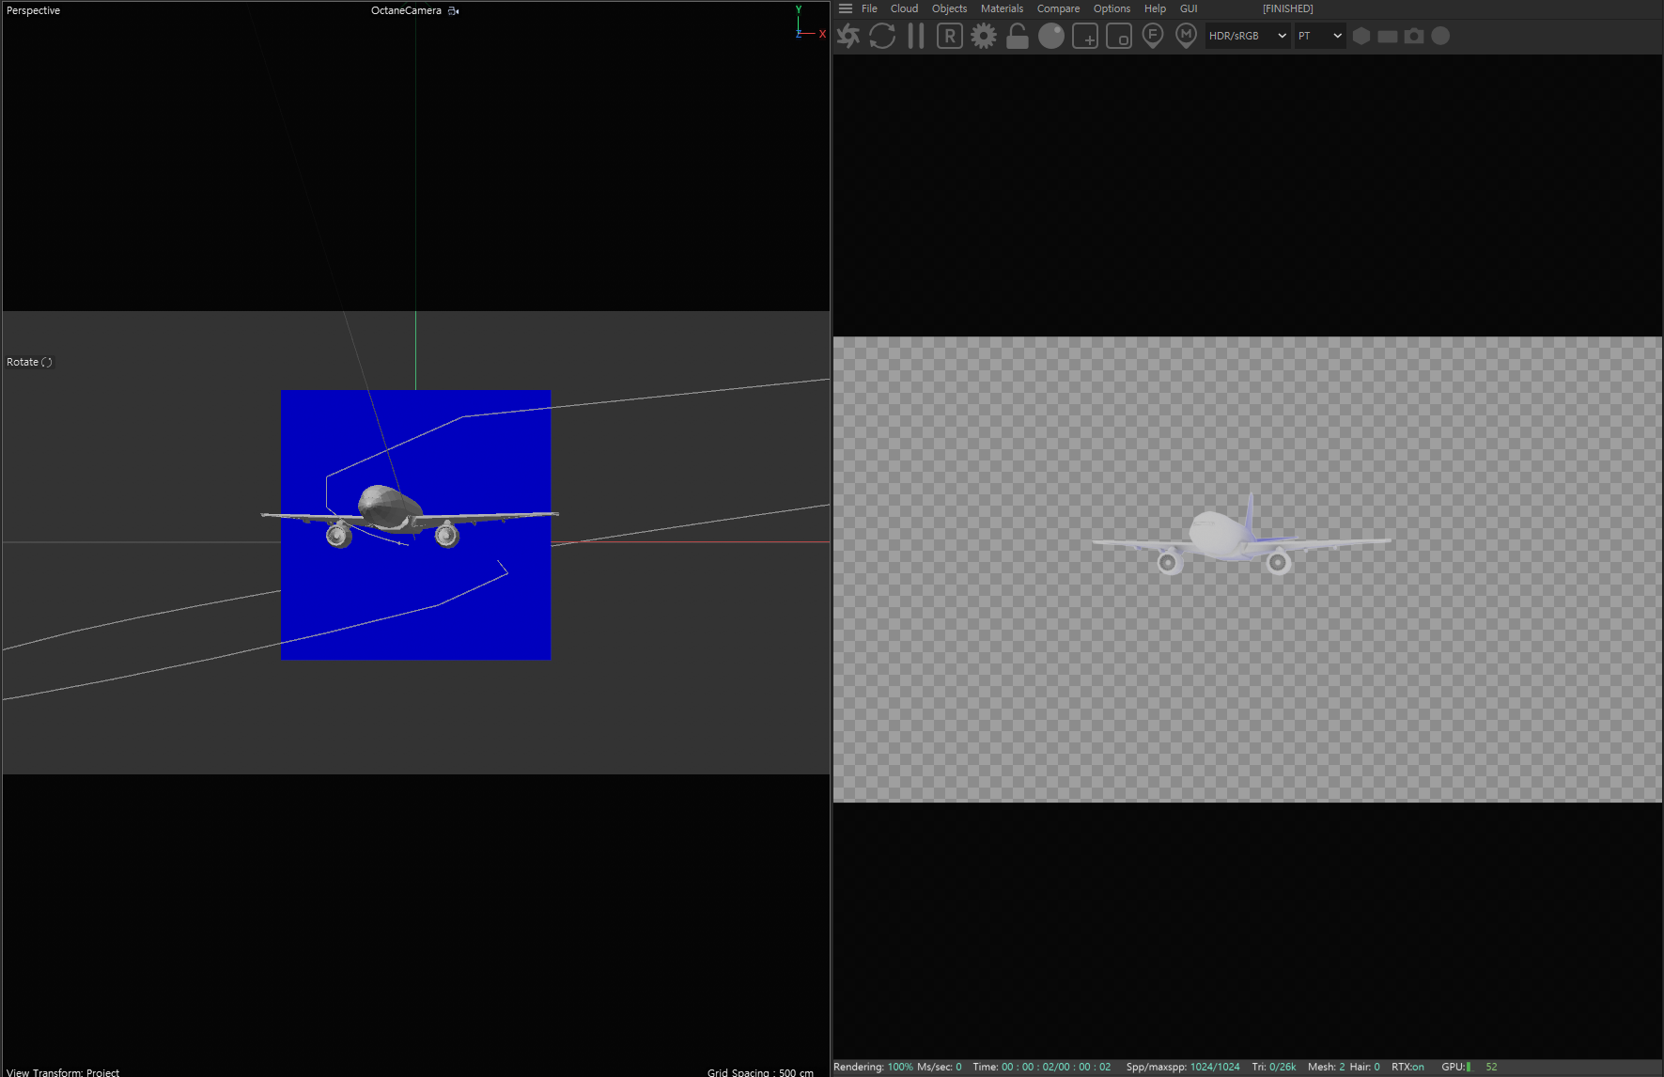1664x1077 pixels.
Task: Click the hexagon icon in render toolbar
Action: point(1361,36)
